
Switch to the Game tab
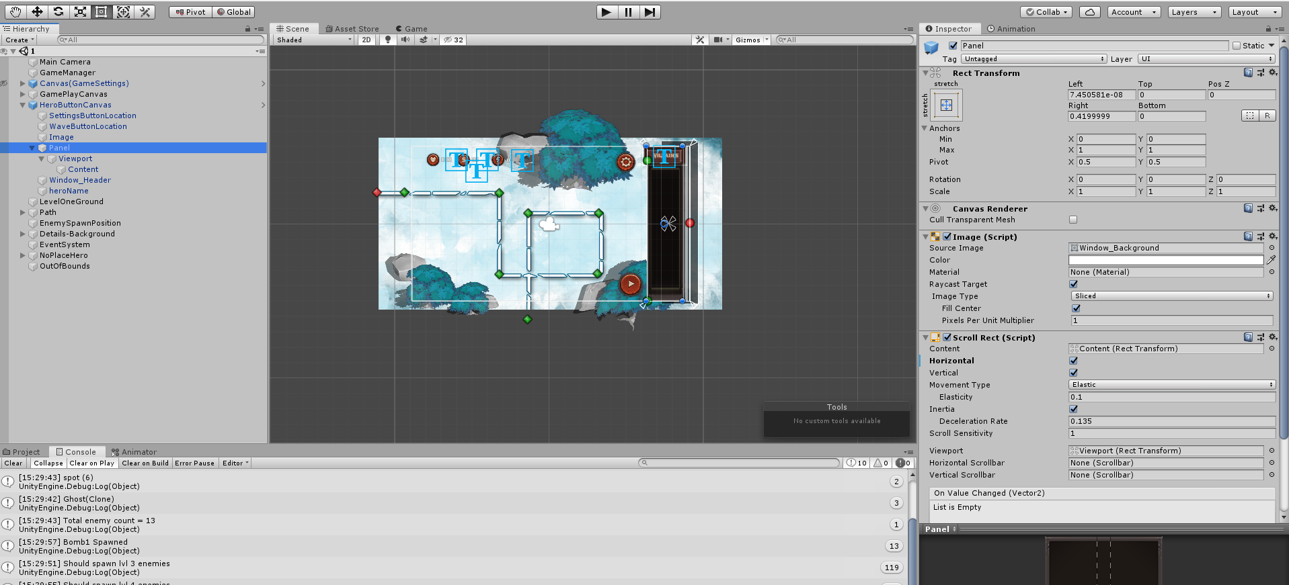pos(411,29)
